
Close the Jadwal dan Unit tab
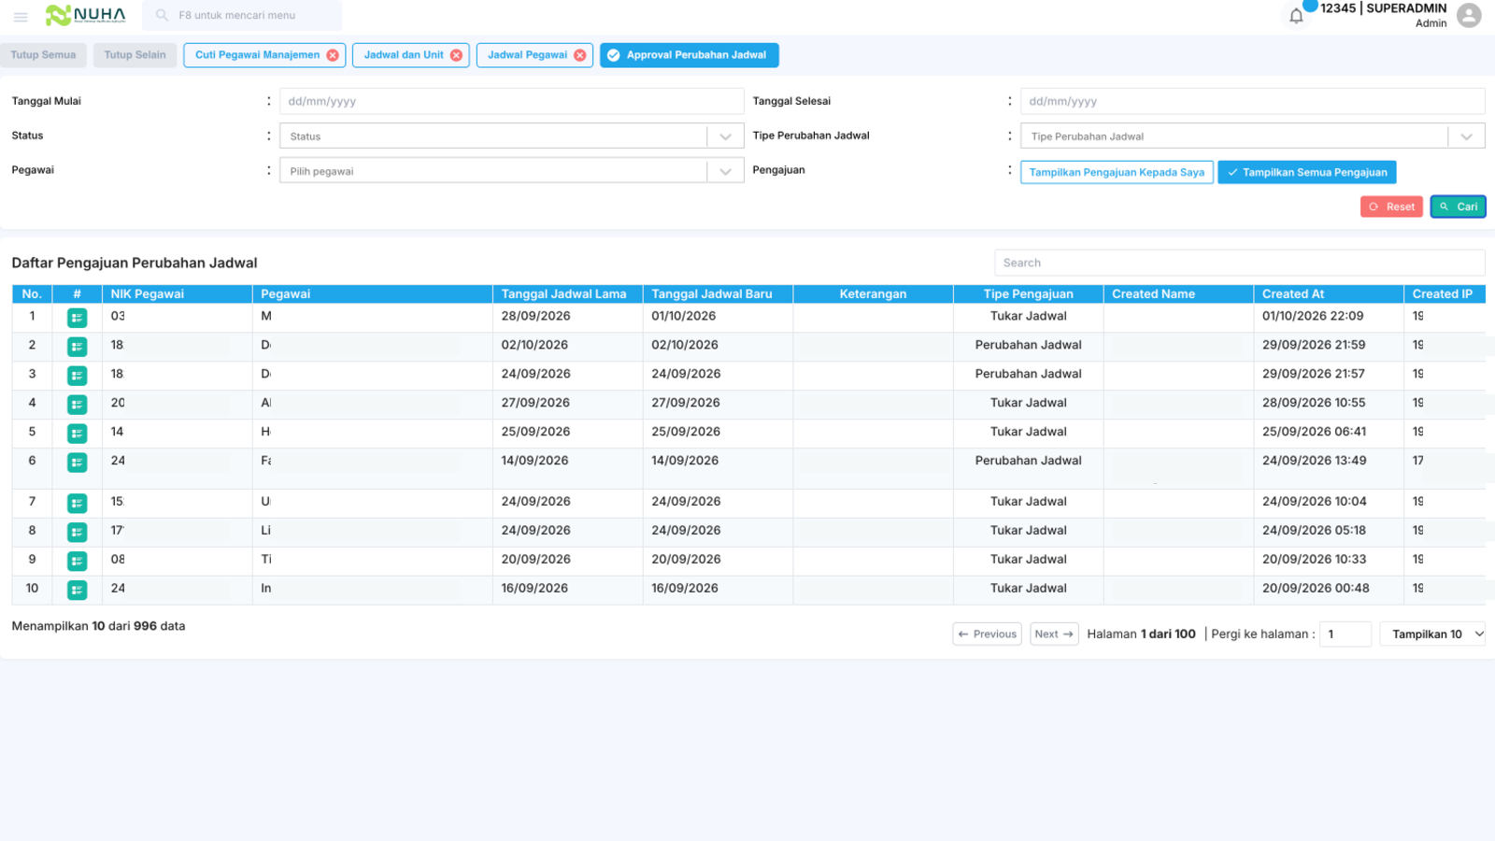(456, 55)
